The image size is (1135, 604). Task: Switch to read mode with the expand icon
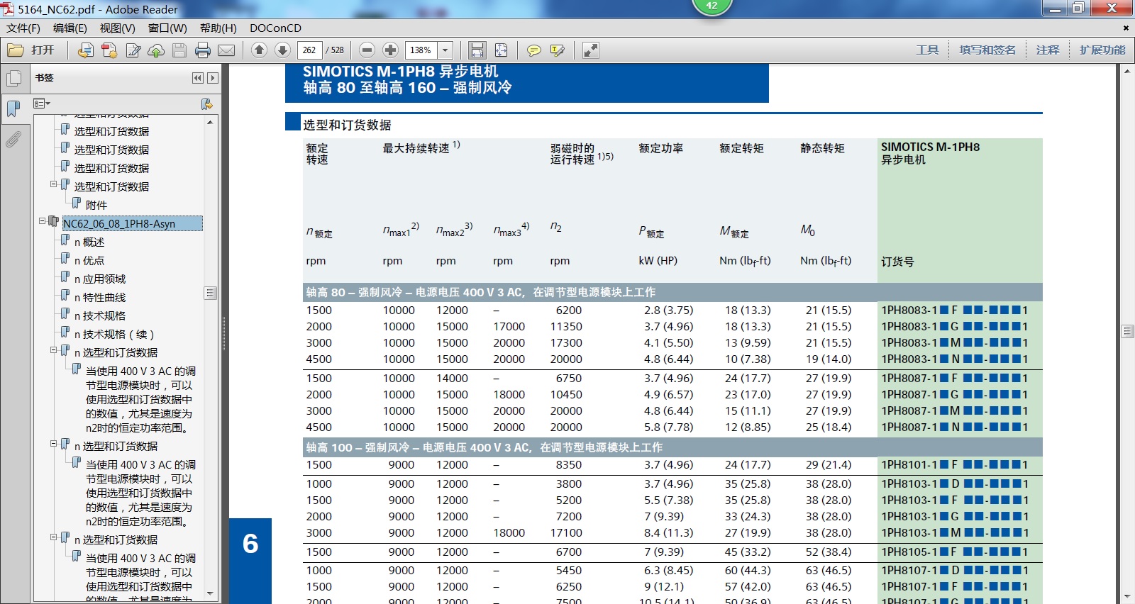(590, 50)
